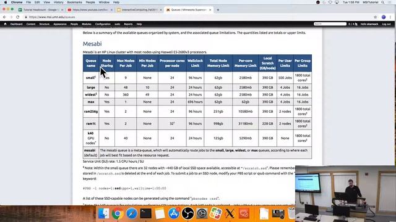Open the Trash in Dock
This screenshot has height=222, width=396.
(x=291, y=213)
